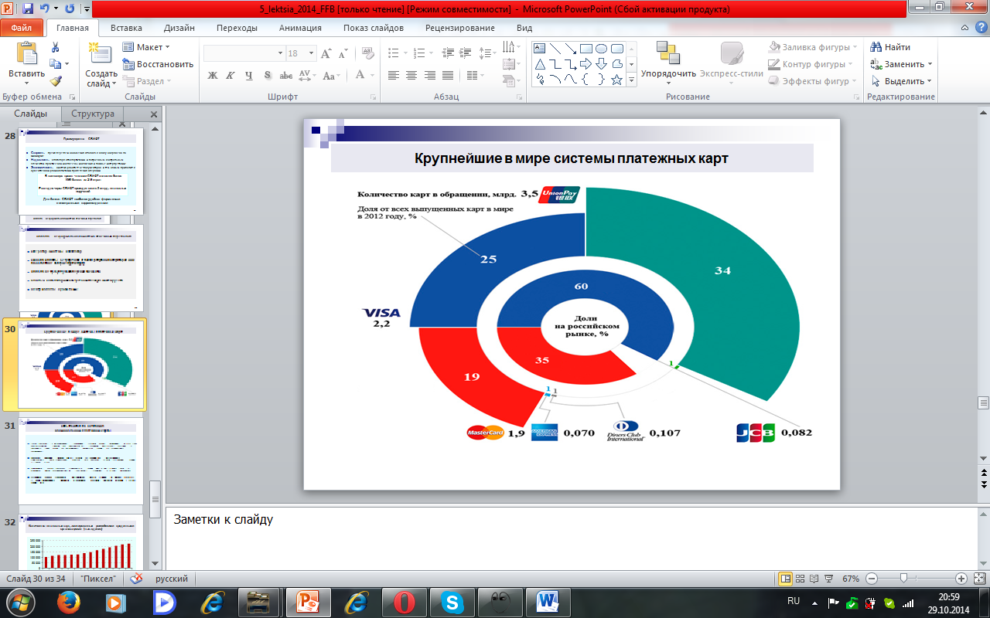990x618 pixels.
Task: Toggle text shadow (S)
Action: click(267, 75)
